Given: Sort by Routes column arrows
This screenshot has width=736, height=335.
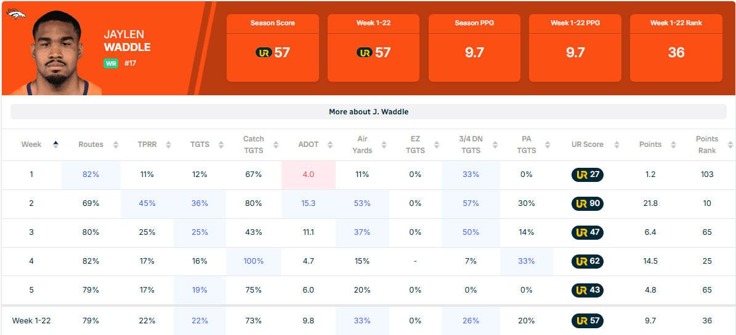Looking at the screenshot, I should tap(115, 145).
